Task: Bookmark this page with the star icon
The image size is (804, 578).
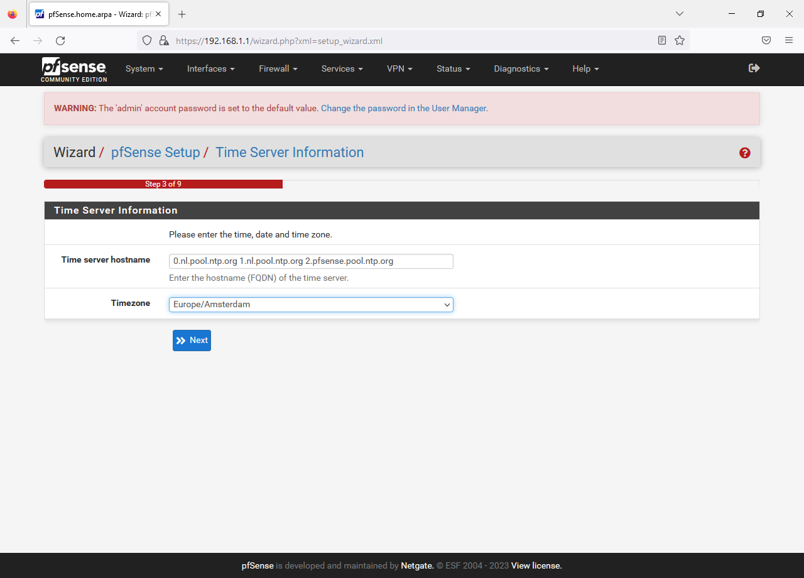Action: pos(680,40)
